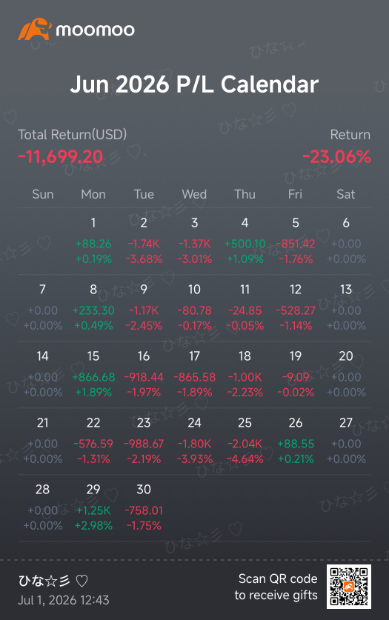The image size is (389, 620).
Task: Open June 4 entry with +500.10 gain
Action: [245, 241]
